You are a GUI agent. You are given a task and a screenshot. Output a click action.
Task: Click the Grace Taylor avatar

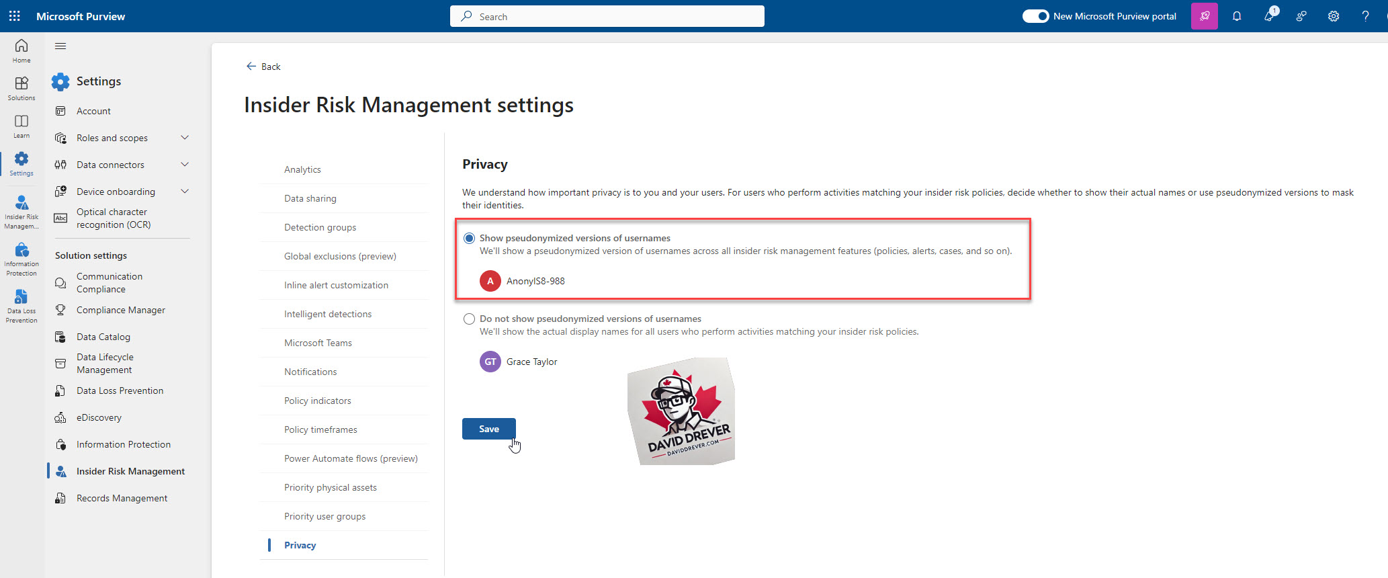(490, 362)
